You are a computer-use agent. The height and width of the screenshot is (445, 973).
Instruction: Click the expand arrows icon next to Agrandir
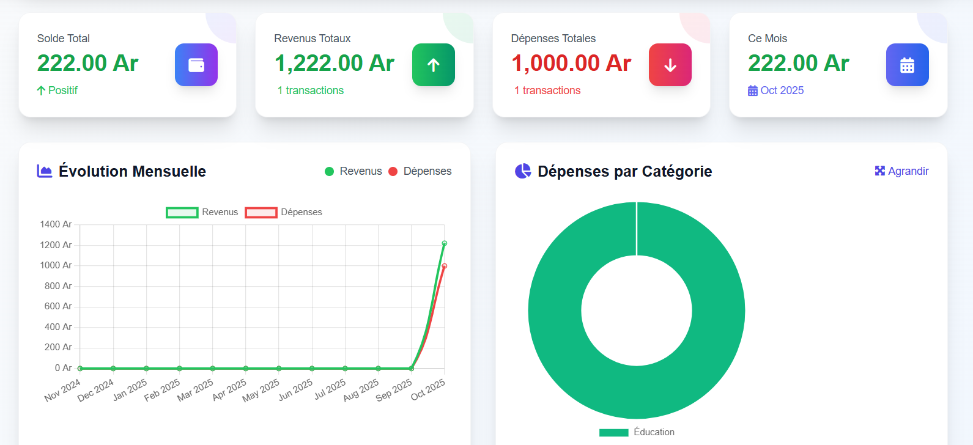[879, 171]
